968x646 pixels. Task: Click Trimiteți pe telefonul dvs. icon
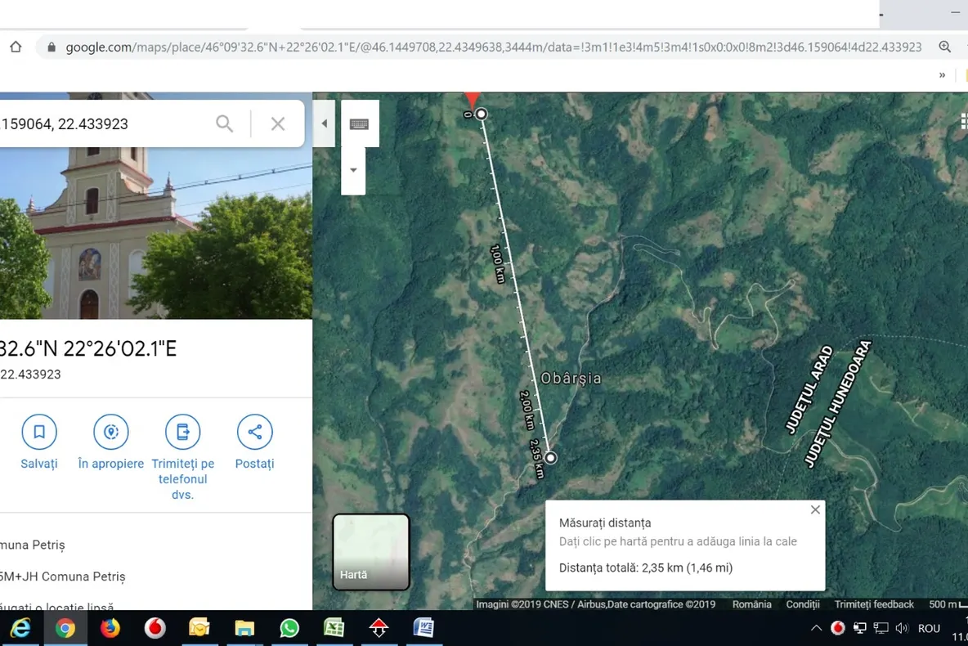tap(183, 432)
